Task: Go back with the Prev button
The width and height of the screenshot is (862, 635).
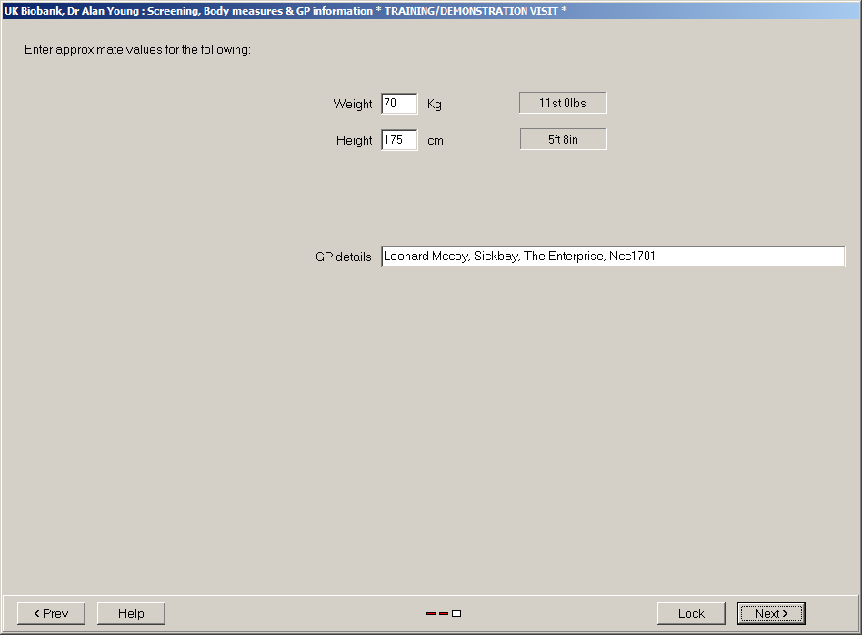Action: (51, 613)
